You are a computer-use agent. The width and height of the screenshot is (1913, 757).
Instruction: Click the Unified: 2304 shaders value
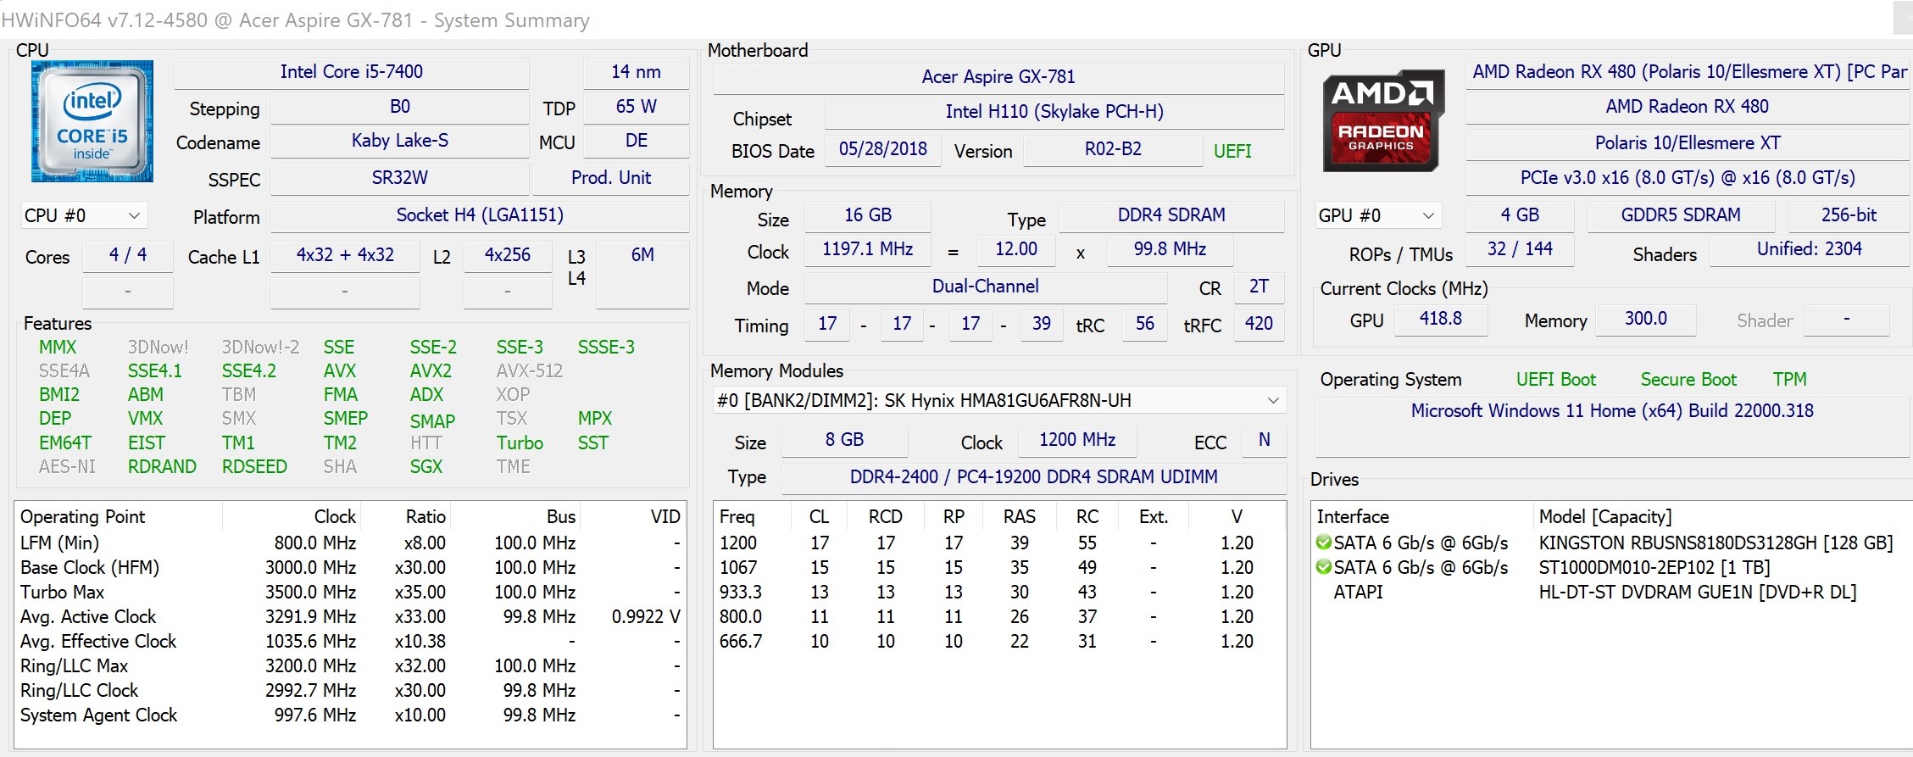point(1810,249)
